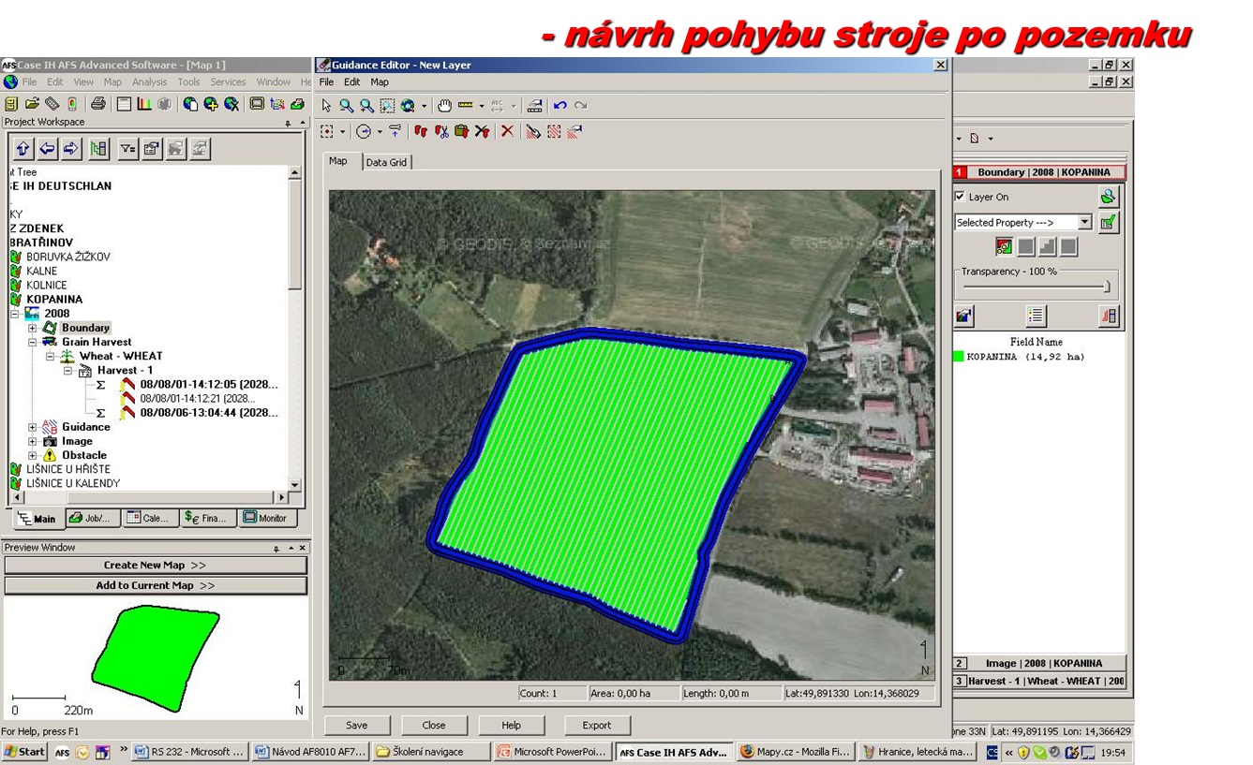Click the Close button in Guidance Editor

click(434, 725)
